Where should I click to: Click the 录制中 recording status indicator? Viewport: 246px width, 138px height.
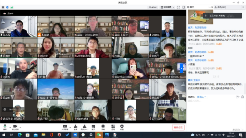tap(9, 13)
